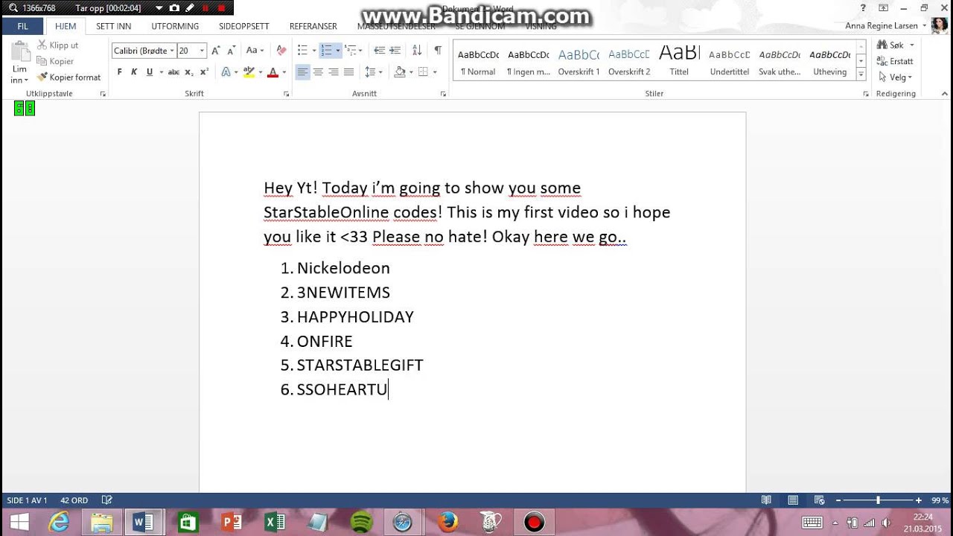Switch to the SIDEOPPSETT tab
953x536 pixels.
click(x=244, y=26)
